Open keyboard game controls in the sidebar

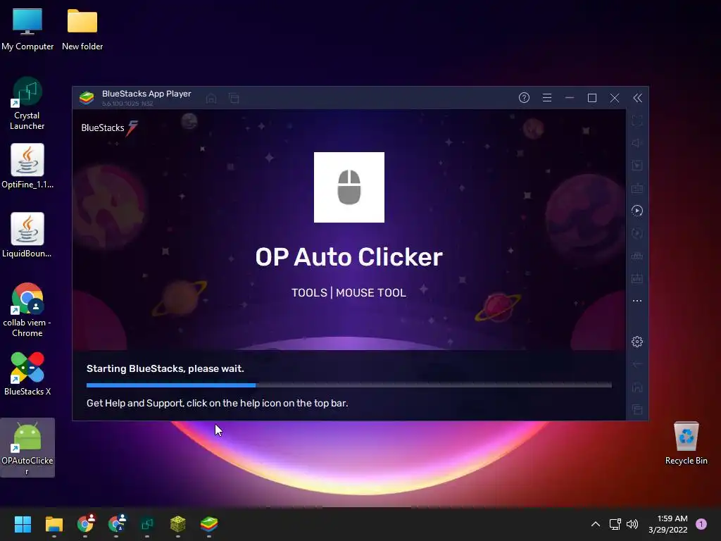[637, 188]
